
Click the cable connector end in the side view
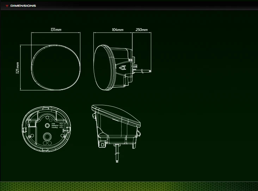click(x=149, y=71)
